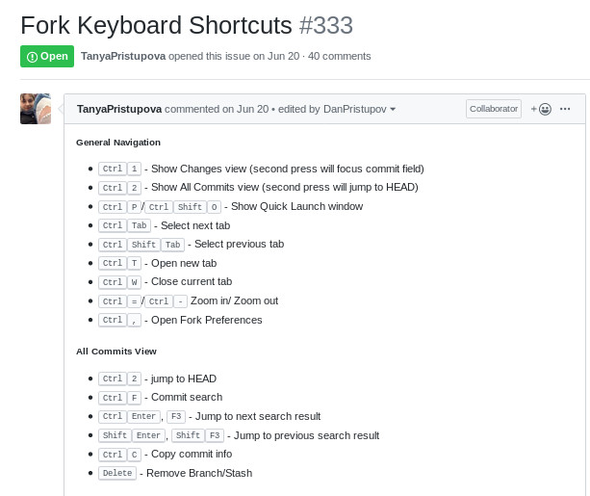The height and width of the screenshot is (496, 590).
Task: Click the green Open issue status badge
Action: (47, 57)
